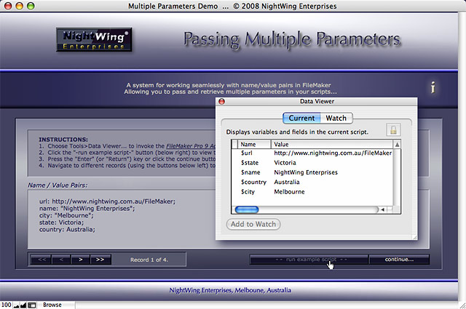Click the Add to Watch button
This screenshot has height=309, width=466.
[253, 224]
